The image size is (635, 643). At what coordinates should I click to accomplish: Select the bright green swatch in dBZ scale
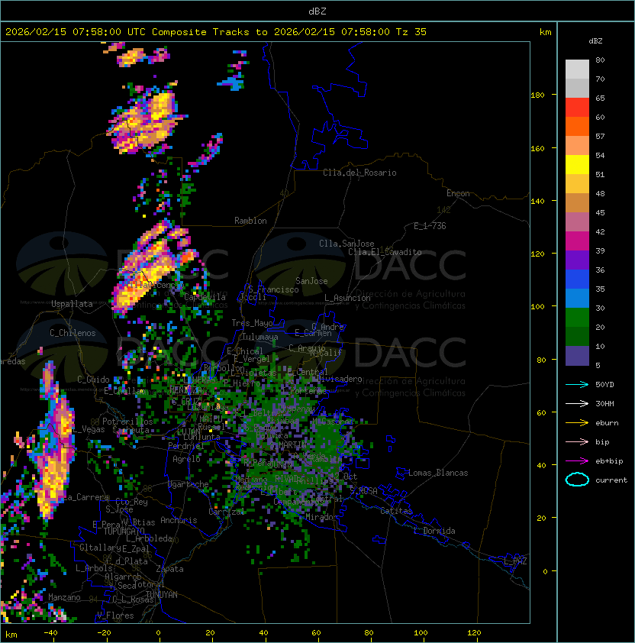click(577, 318)
